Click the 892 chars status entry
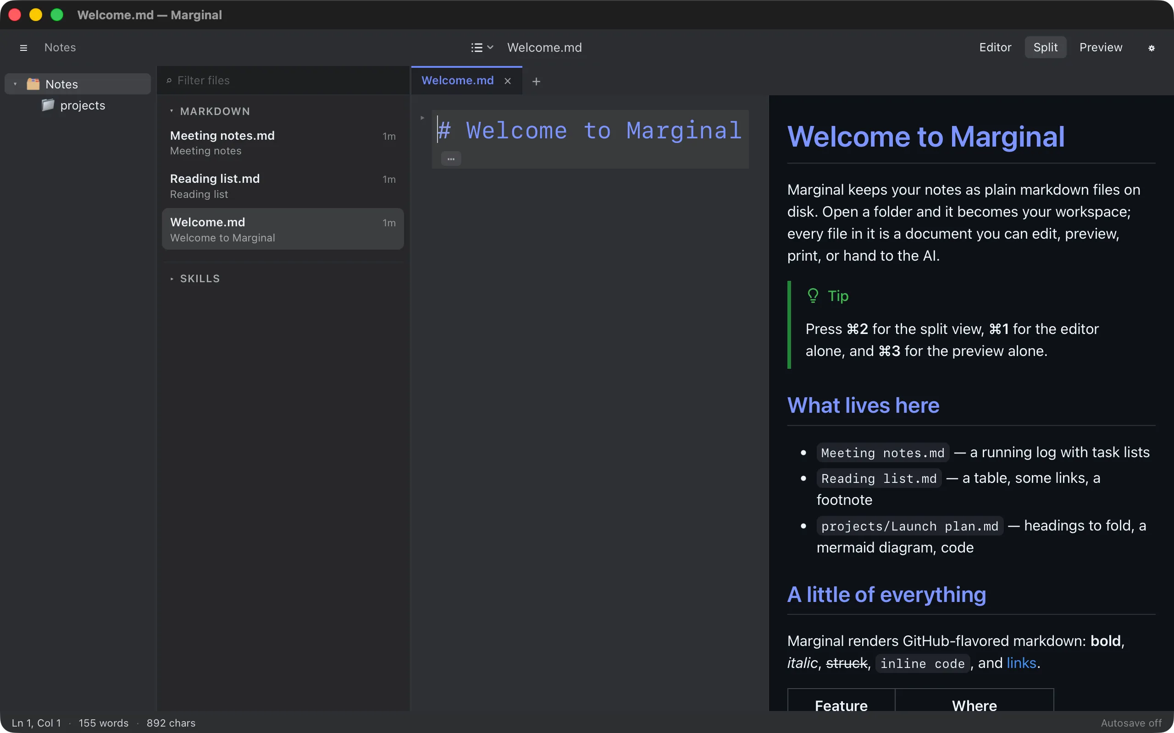 pos(171,723)
